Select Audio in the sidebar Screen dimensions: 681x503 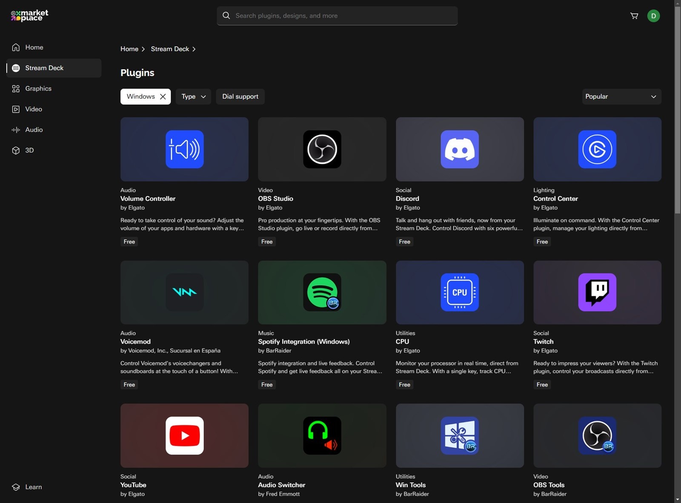54,130
